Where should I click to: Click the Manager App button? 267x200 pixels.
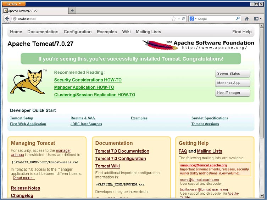point(233,83)
